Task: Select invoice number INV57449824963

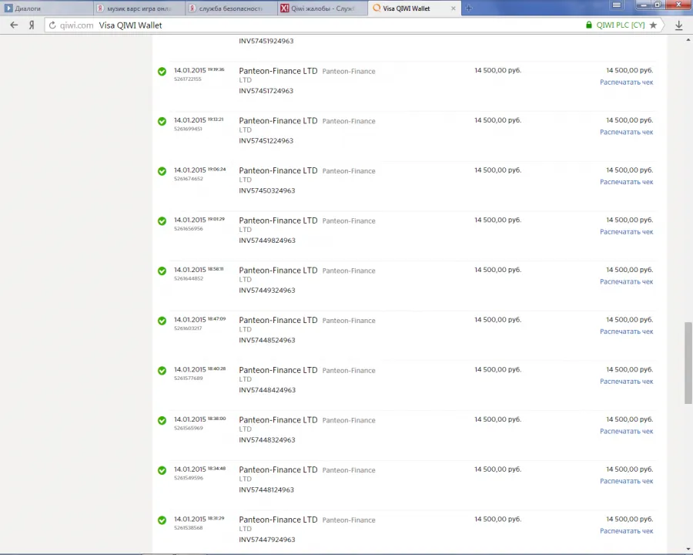Action: (267, 240)
